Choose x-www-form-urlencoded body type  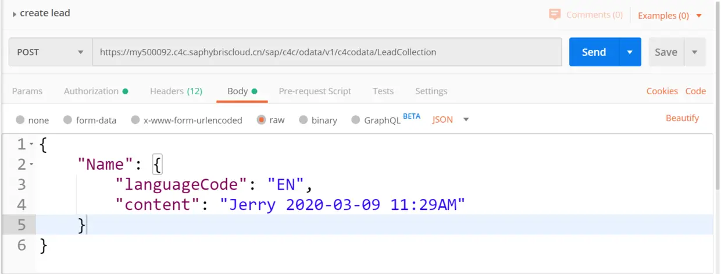point(135,120)
